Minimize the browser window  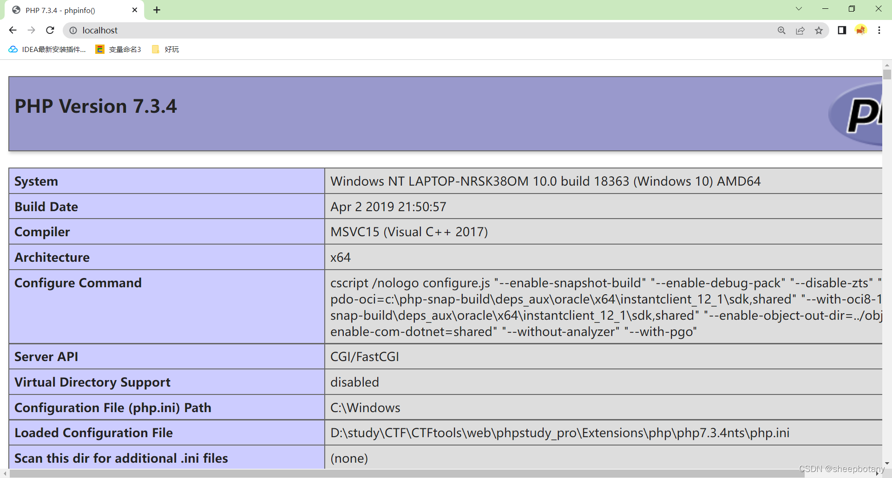click(825, 9)
